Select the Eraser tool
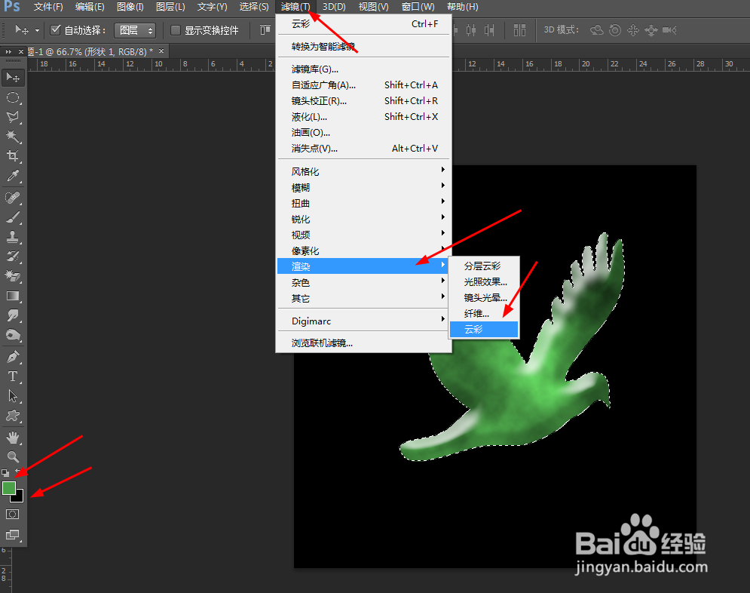The height and width of the screenshot is (593, 750). pos(13,276)
